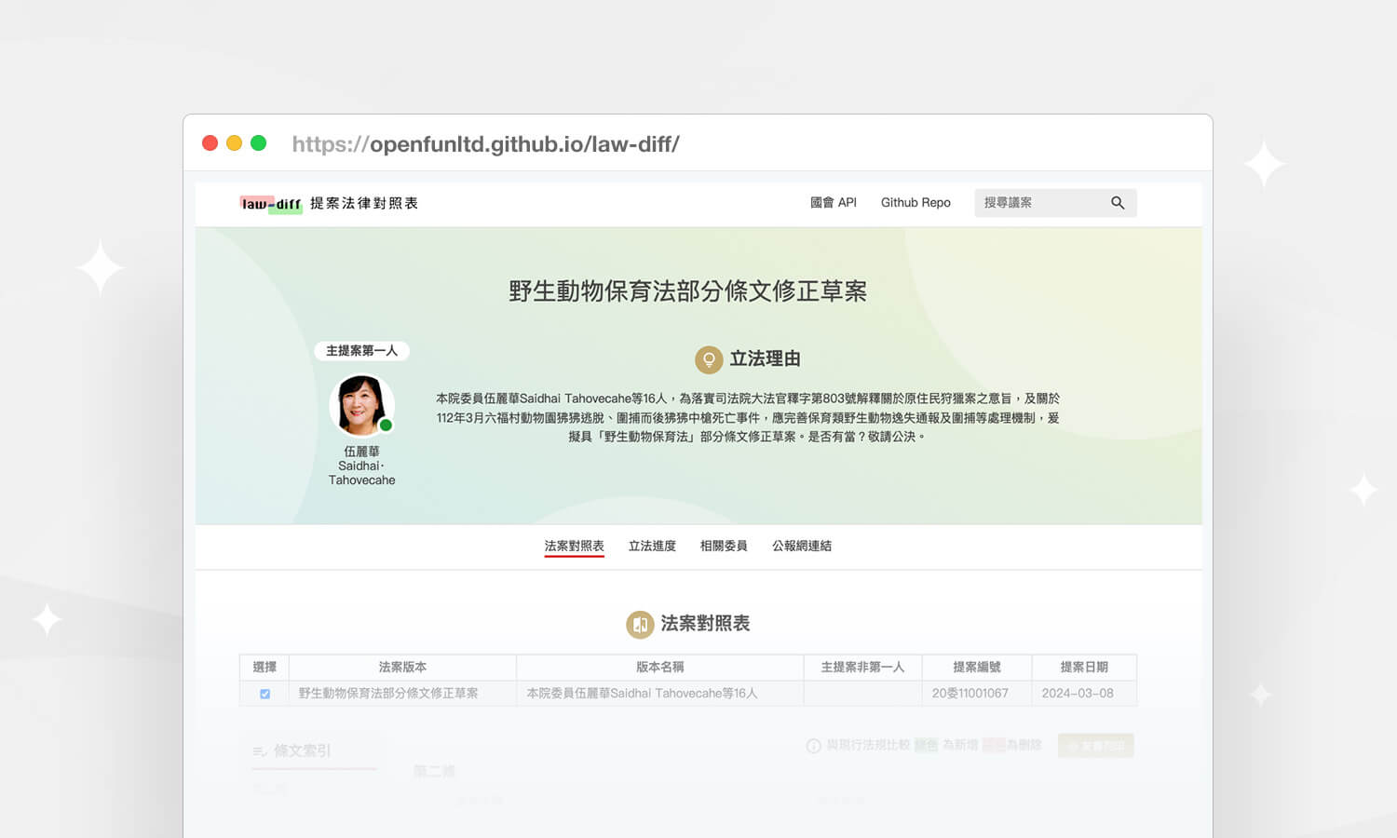Click the lightbulb icon beside 立法理由
The image size is (1397, 838).
coord(709,359)
